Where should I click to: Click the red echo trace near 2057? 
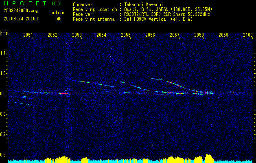(175, 93)
